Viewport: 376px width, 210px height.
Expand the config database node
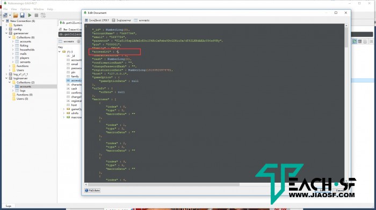[x=6, y=29]
